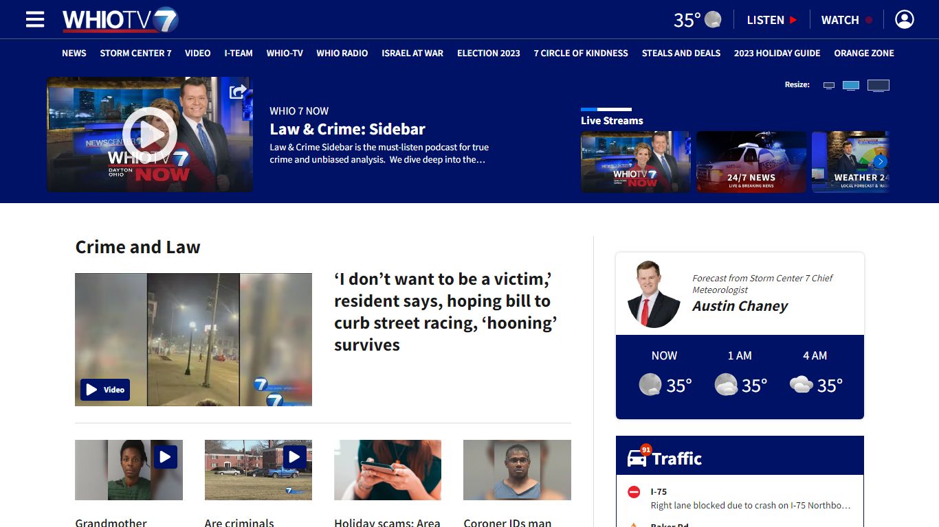
Task: Open the Grandmother story thumbnail
Action: point(129,470)
